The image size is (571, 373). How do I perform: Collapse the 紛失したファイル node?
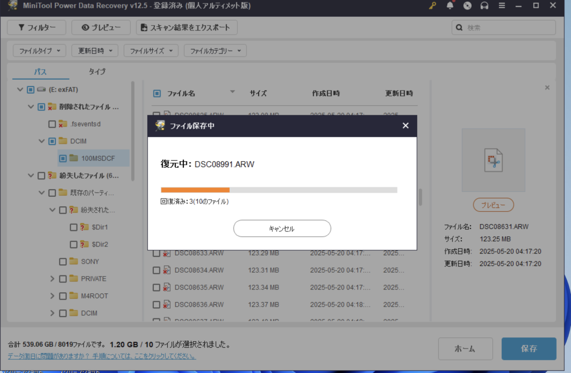pos(31,176)
